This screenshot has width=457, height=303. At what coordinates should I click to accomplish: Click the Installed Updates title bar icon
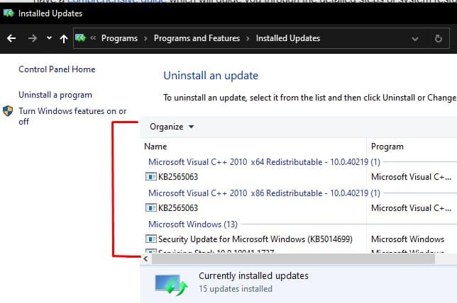pos(9,13)
